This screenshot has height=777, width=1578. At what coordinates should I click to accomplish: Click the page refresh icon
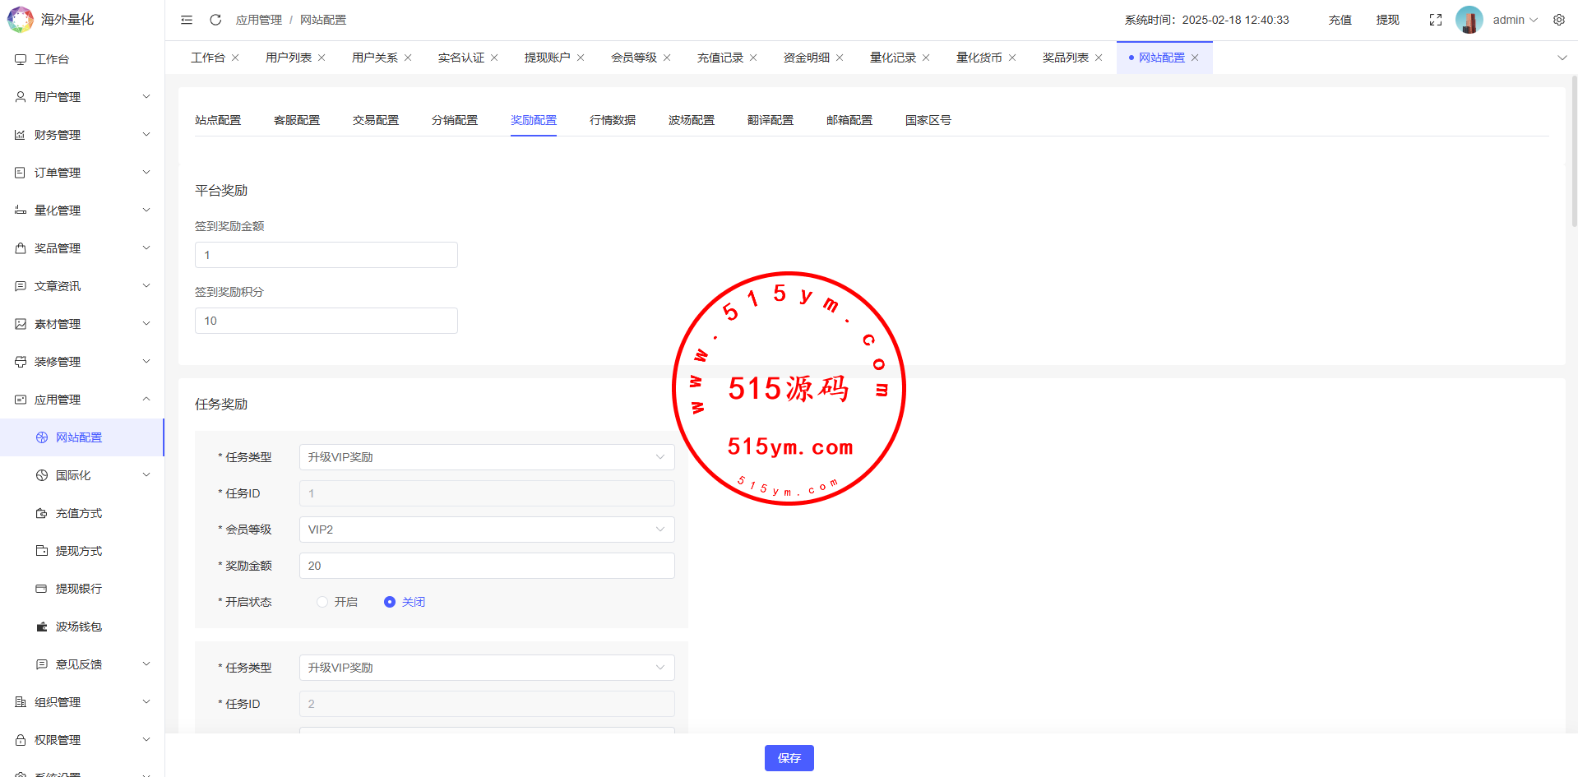(215, 20)
